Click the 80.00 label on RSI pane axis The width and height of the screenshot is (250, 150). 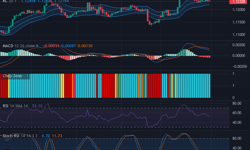coord(237,103)
